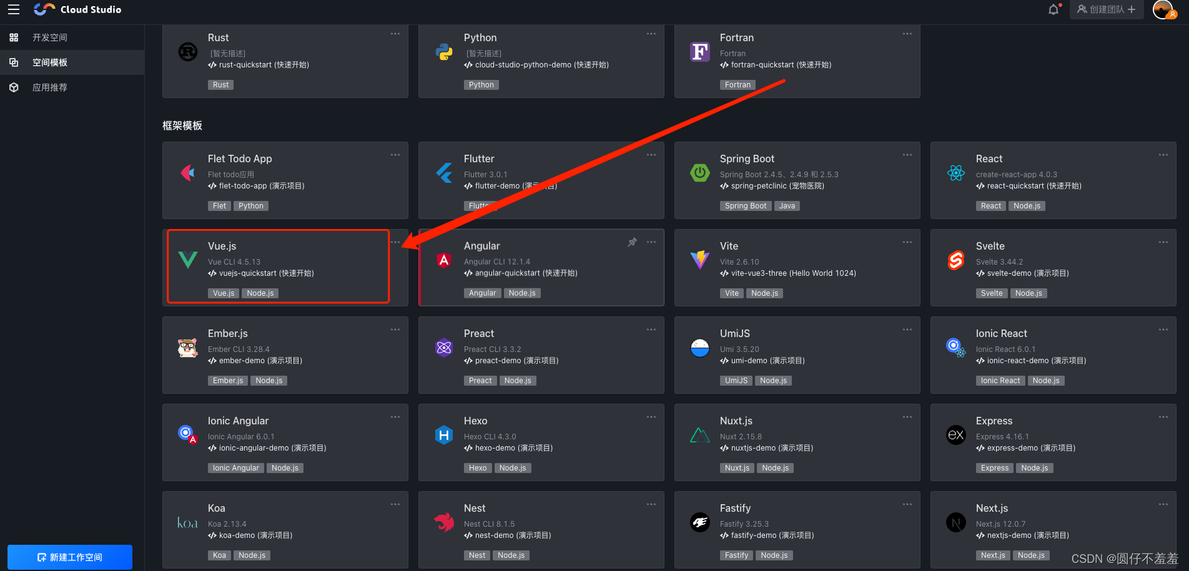Image resolution: width=1189 pixels, height=571 pixels.
Task: Click the Vite logo icon
Action: click(700, 260)
